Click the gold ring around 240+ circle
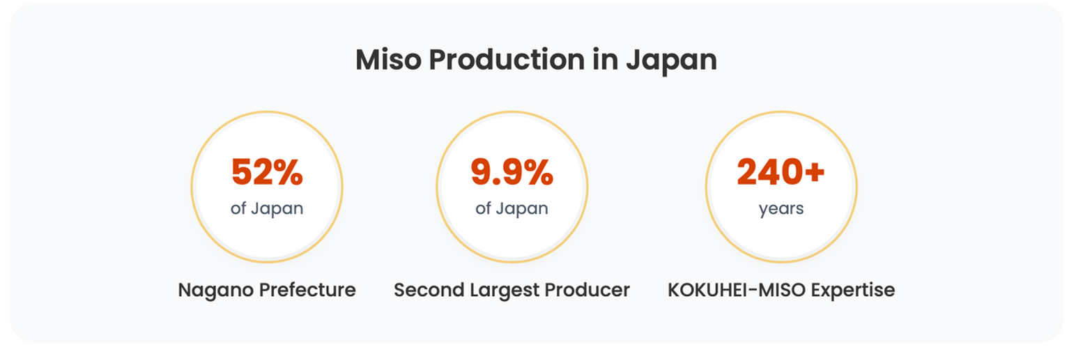This screenshot has height=354, width=1076. tap(781, 112)
